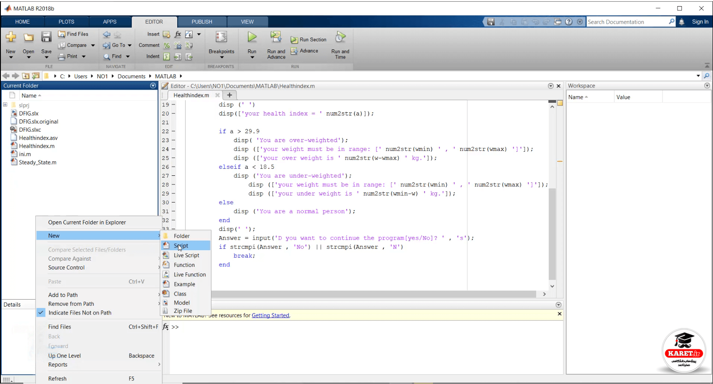The image size is (713, 384).
Task: Open the New button dropdown arrow
Action: coord(11,57)
